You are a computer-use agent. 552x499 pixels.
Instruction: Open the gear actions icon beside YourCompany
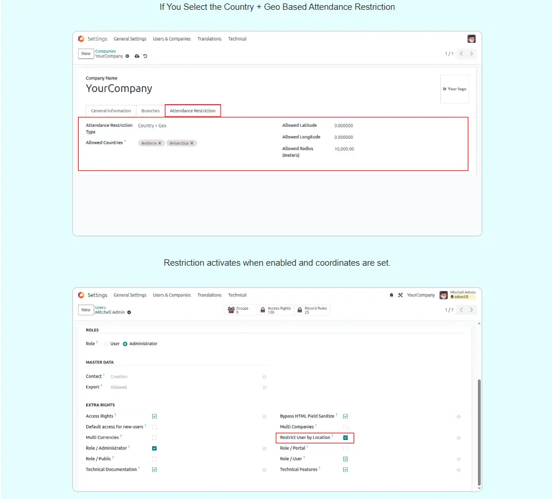coord(127,56)
